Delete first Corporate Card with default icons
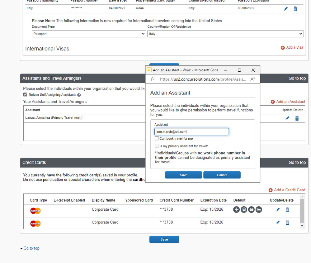Screen dimensions: 311x263 pos(287,209)
